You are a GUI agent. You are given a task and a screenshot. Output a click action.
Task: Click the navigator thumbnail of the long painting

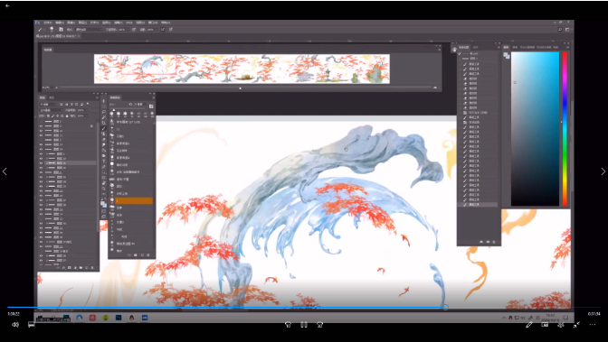[242, 69]
